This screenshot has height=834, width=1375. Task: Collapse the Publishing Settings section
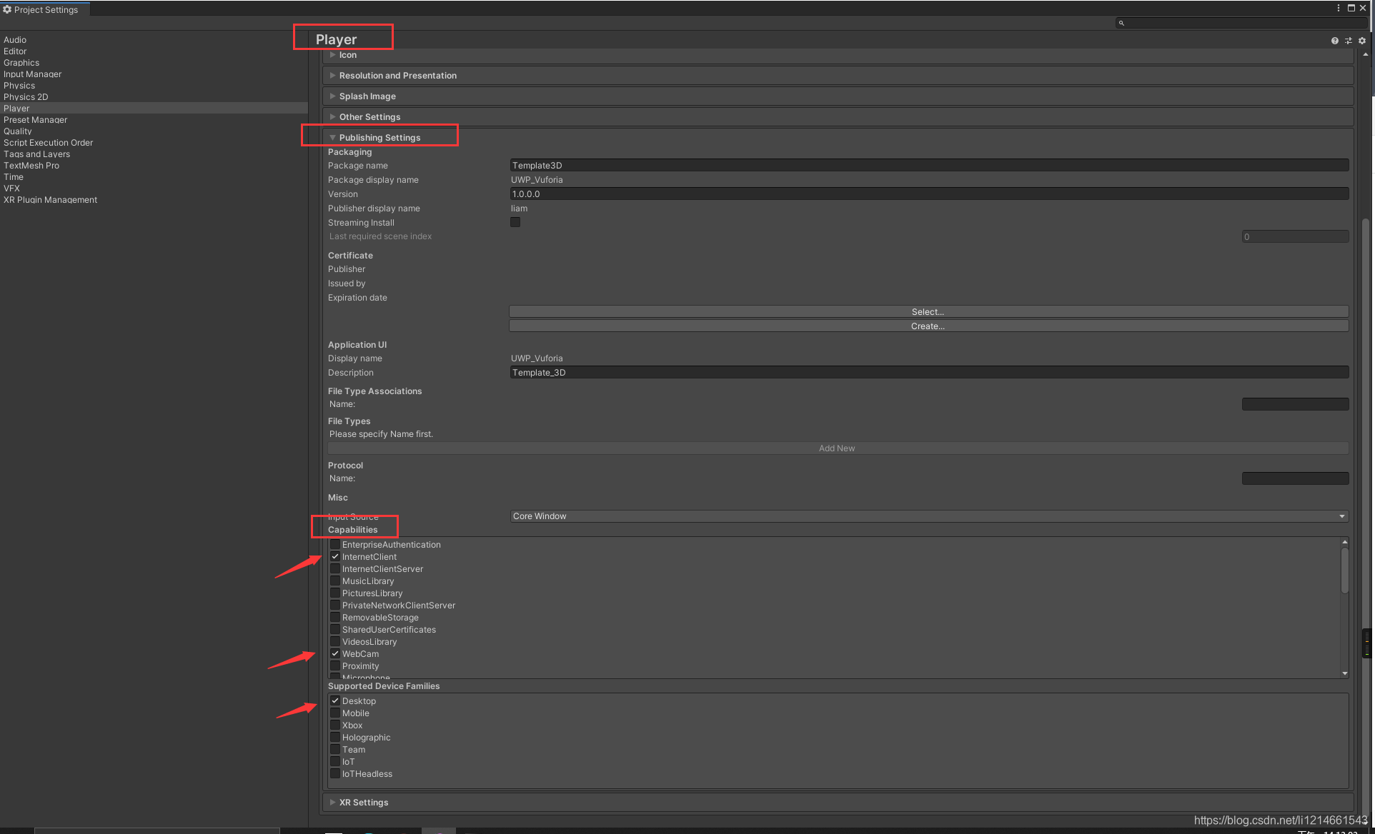coord(379,138)
